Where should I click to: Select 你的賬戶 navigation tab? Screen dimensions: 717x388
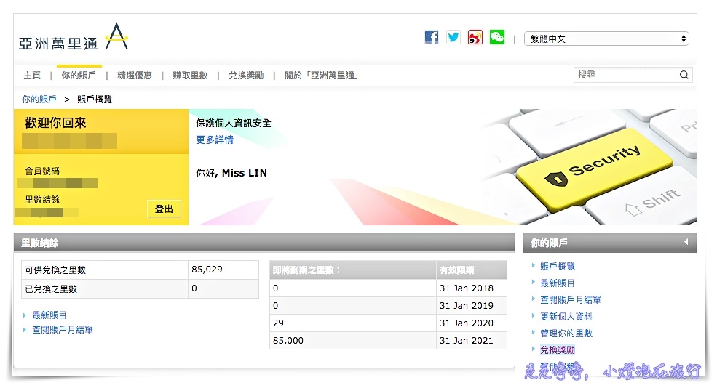[x=79, y=76]
